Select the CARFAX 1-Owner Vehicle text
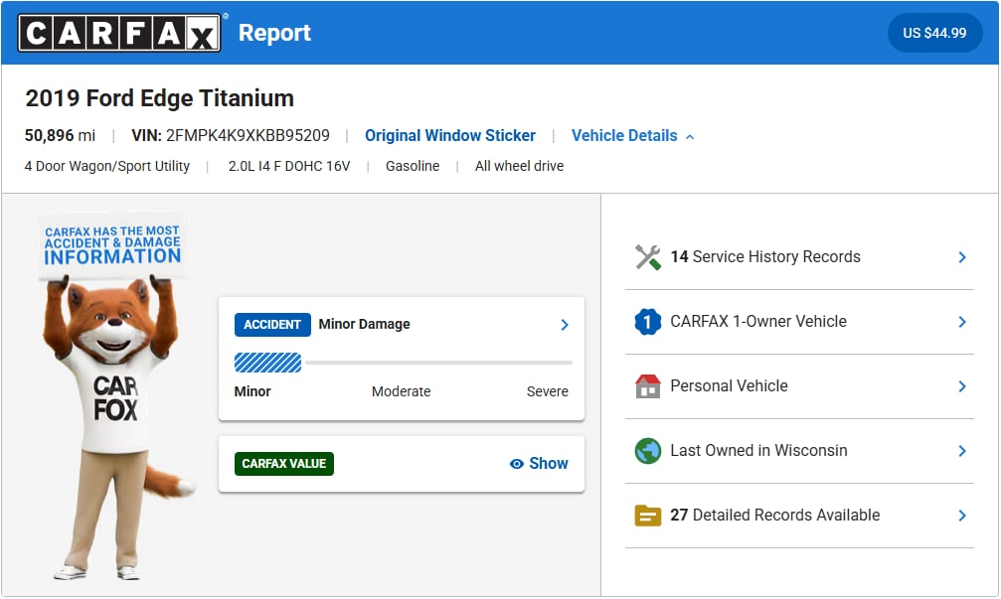The image size is (1001, 599). (758, 322)
